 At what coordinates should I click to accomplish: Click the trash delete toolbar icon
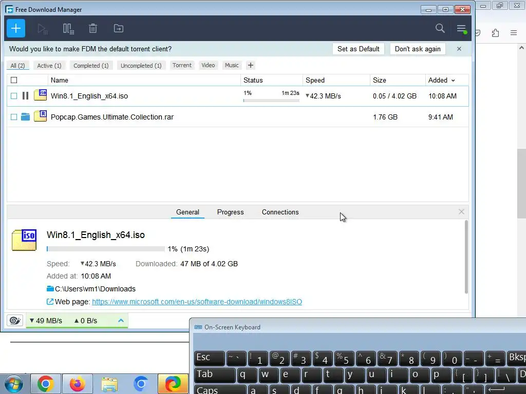click(93, 29)
